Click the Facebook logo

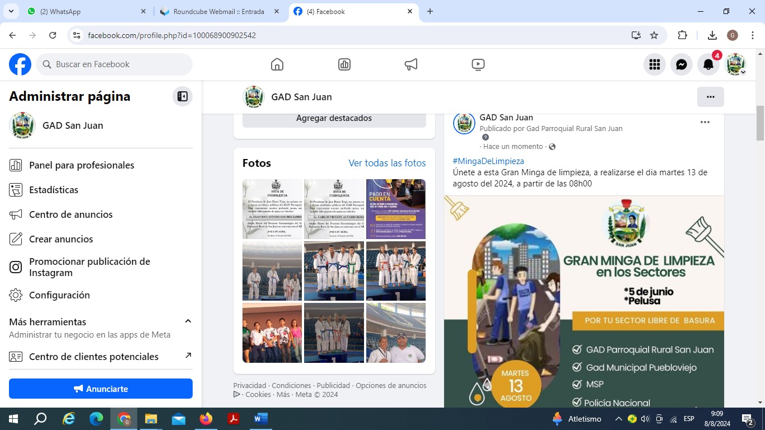pyautogui.click(x=20, y=64)
